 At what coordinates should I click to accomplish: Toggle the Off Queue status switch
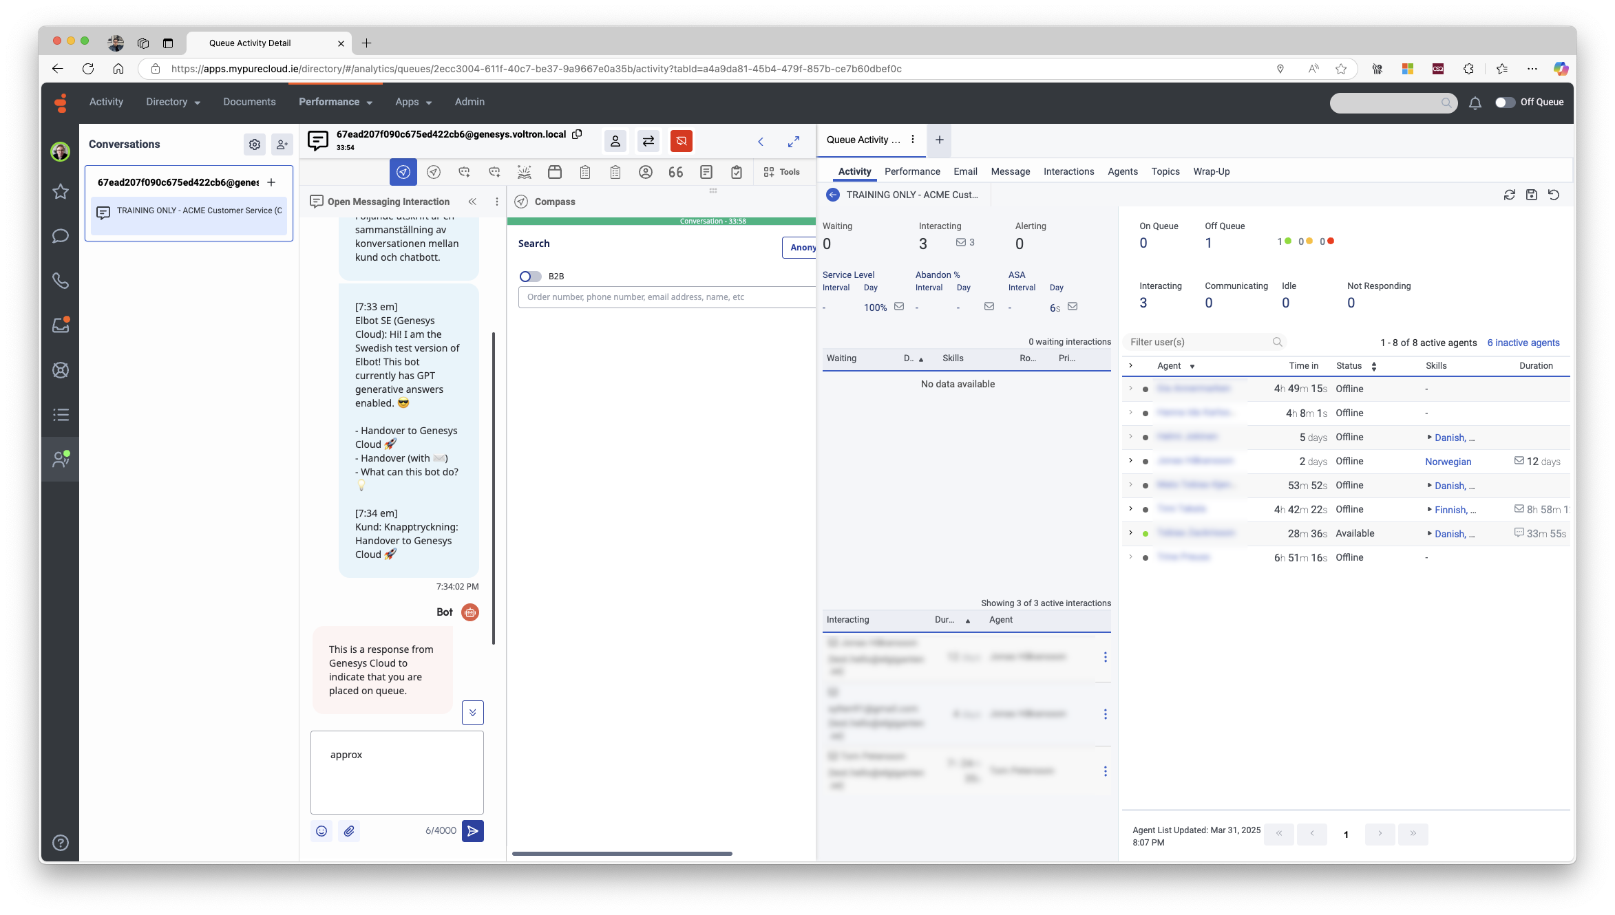pyautogui.click(x=1505, y=103)
